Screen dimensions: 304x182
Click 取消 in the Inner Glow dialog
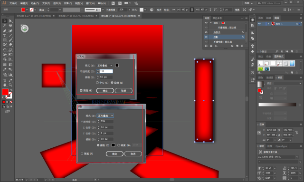tap(123, 91)
